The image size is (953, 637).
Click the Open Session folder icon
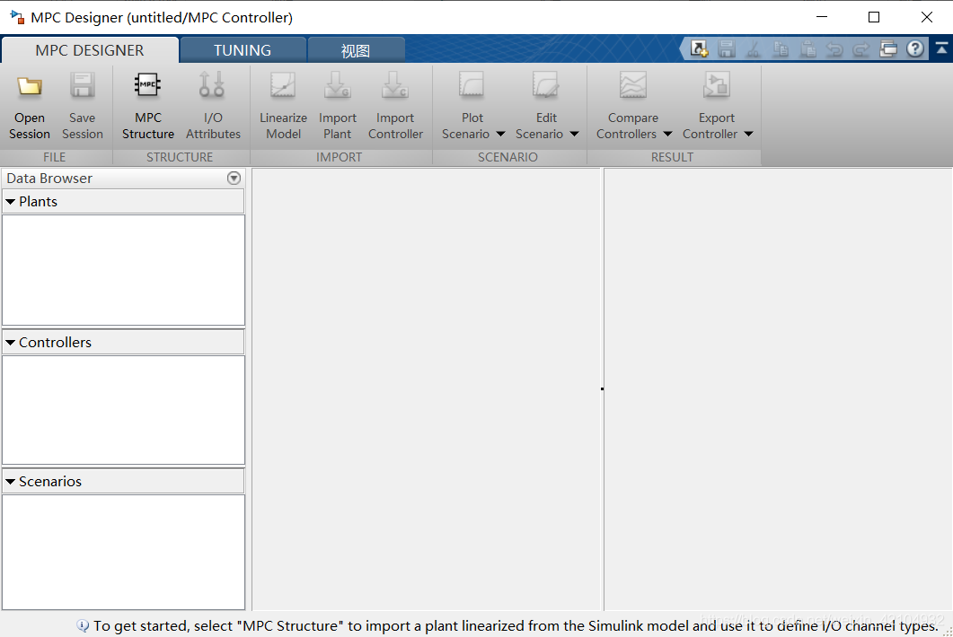coord(29,86)
